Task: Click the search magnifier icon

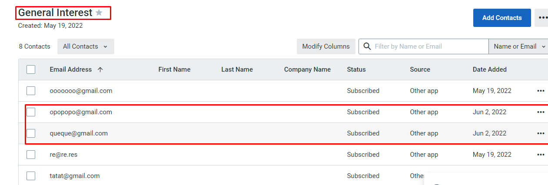Action: (x=367, y=46)
